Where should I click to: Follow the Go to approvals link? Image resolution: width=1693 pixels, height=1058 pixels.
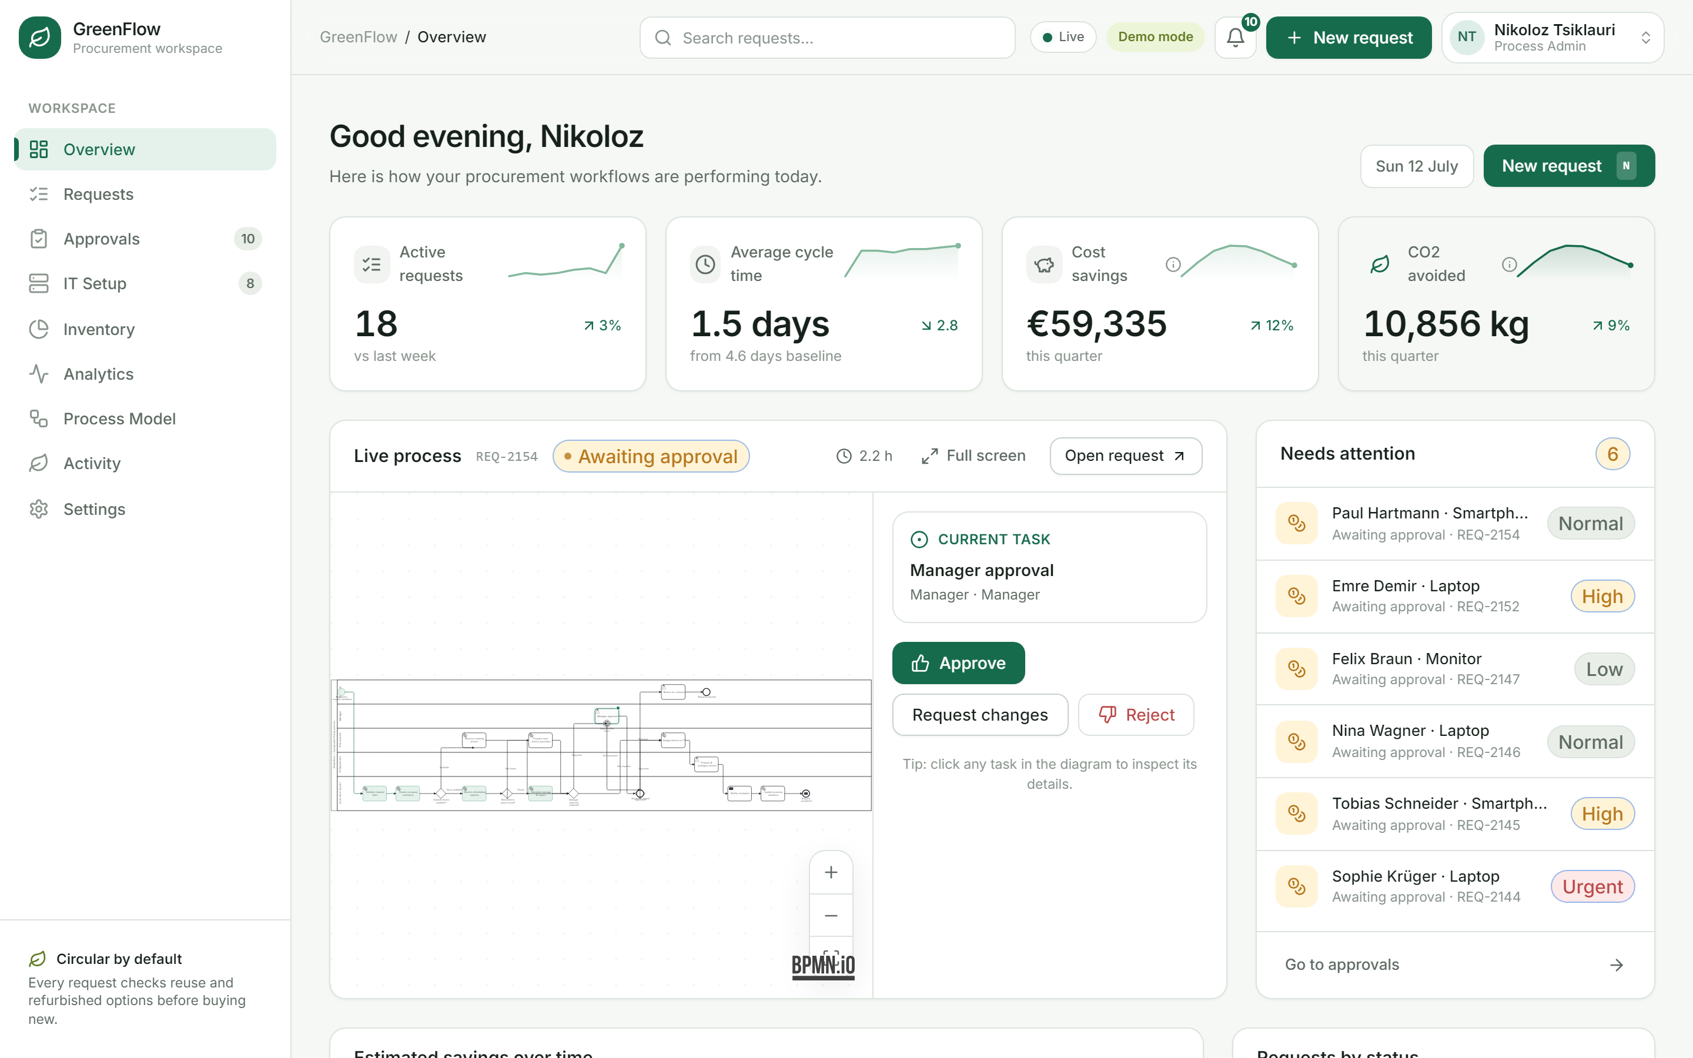click(x=1454, y=964)
